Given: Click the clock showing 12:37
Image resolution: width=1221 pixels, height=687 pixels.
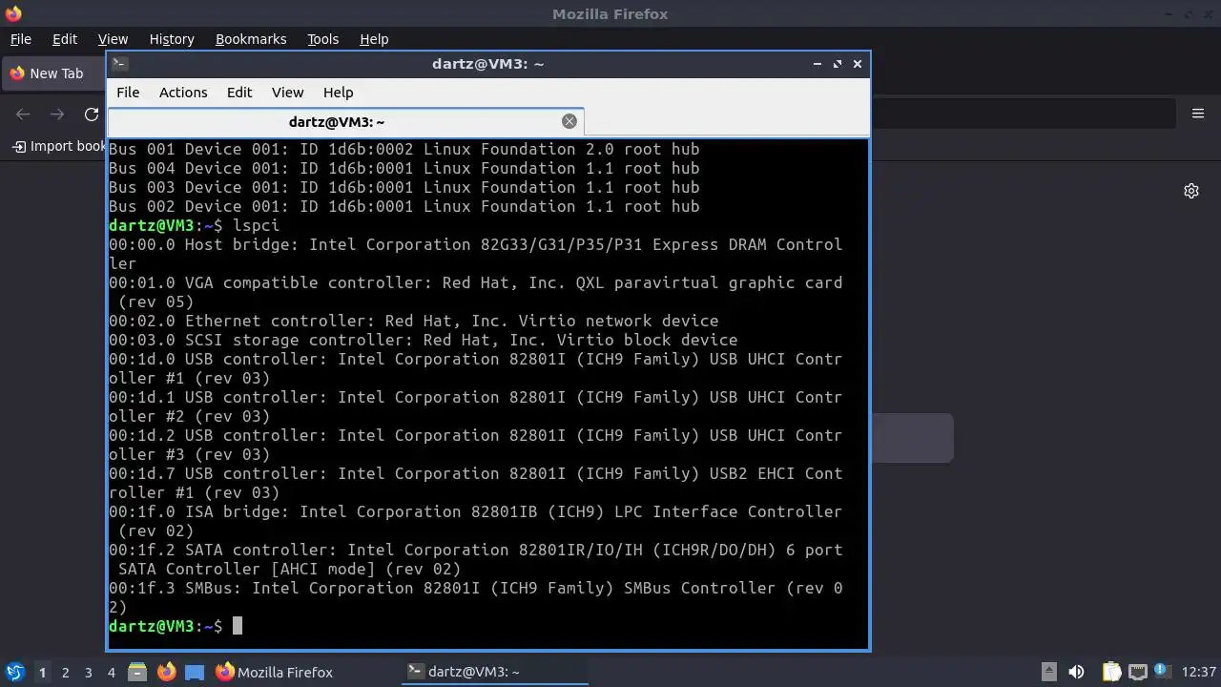Looking at the screenshot, I should [x=1198, y=672].
